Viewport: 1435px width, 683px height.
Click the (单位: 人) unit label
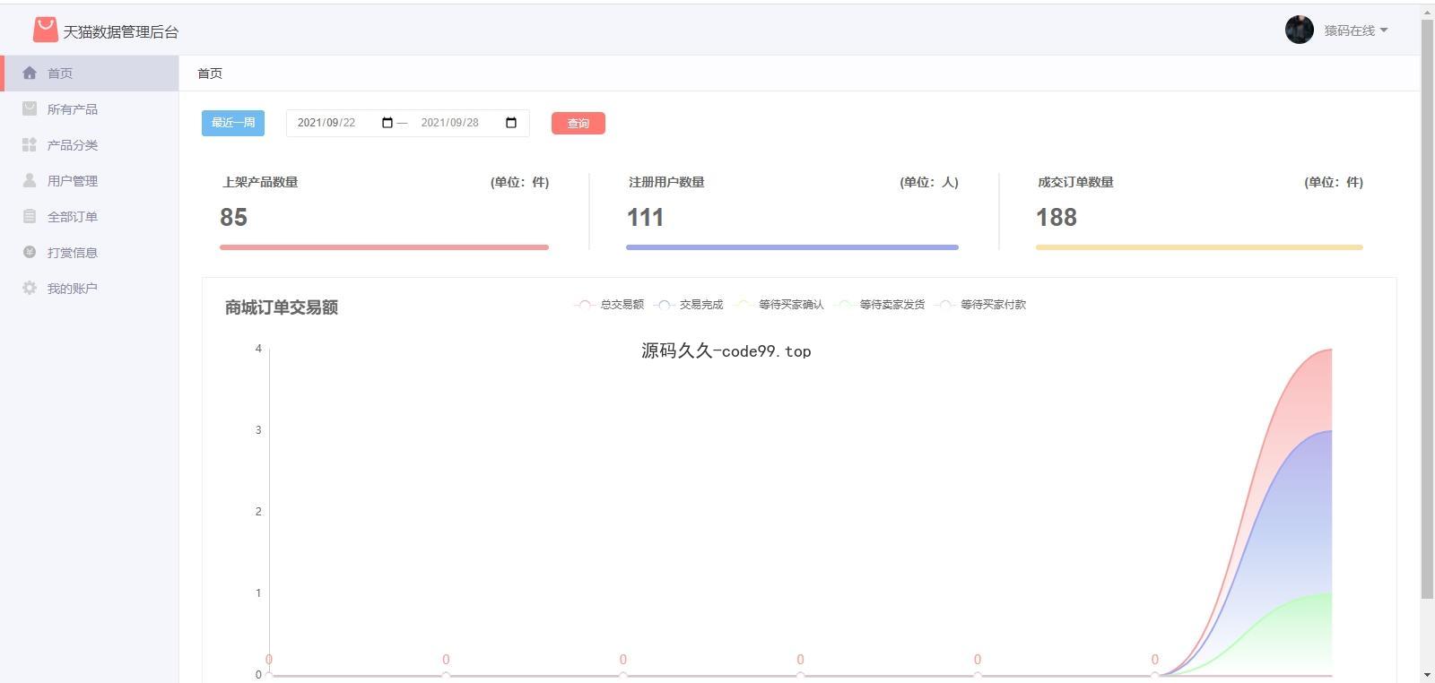tap(929, 182)
